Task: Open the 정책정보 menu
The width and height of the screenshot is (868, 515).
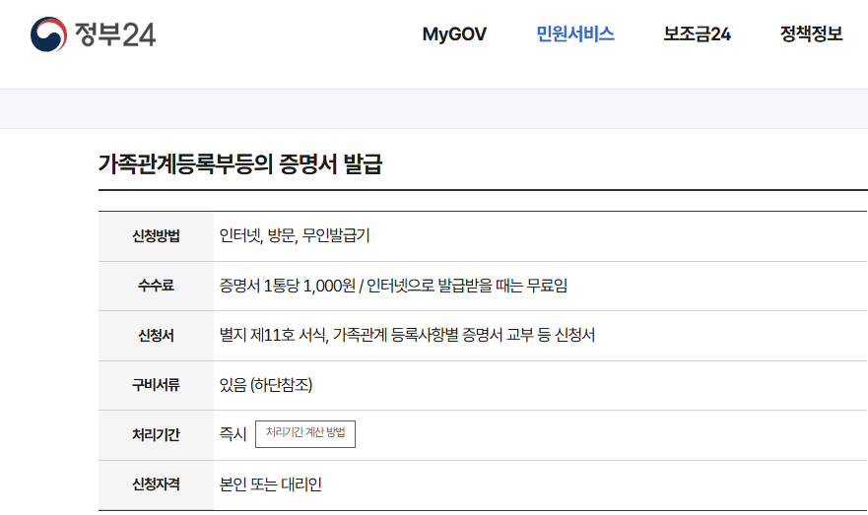Action: point(811,34)
